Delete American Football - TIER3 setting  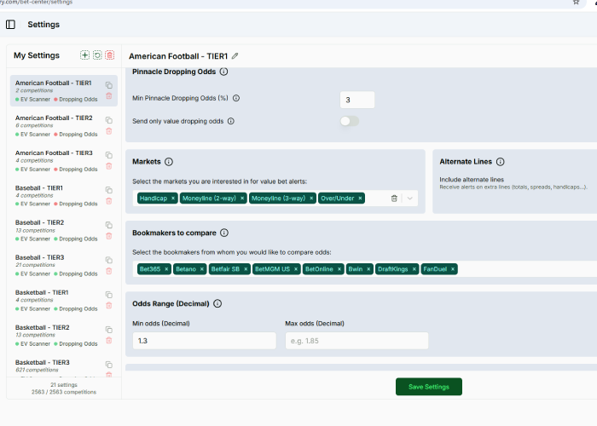coord(109,166)
